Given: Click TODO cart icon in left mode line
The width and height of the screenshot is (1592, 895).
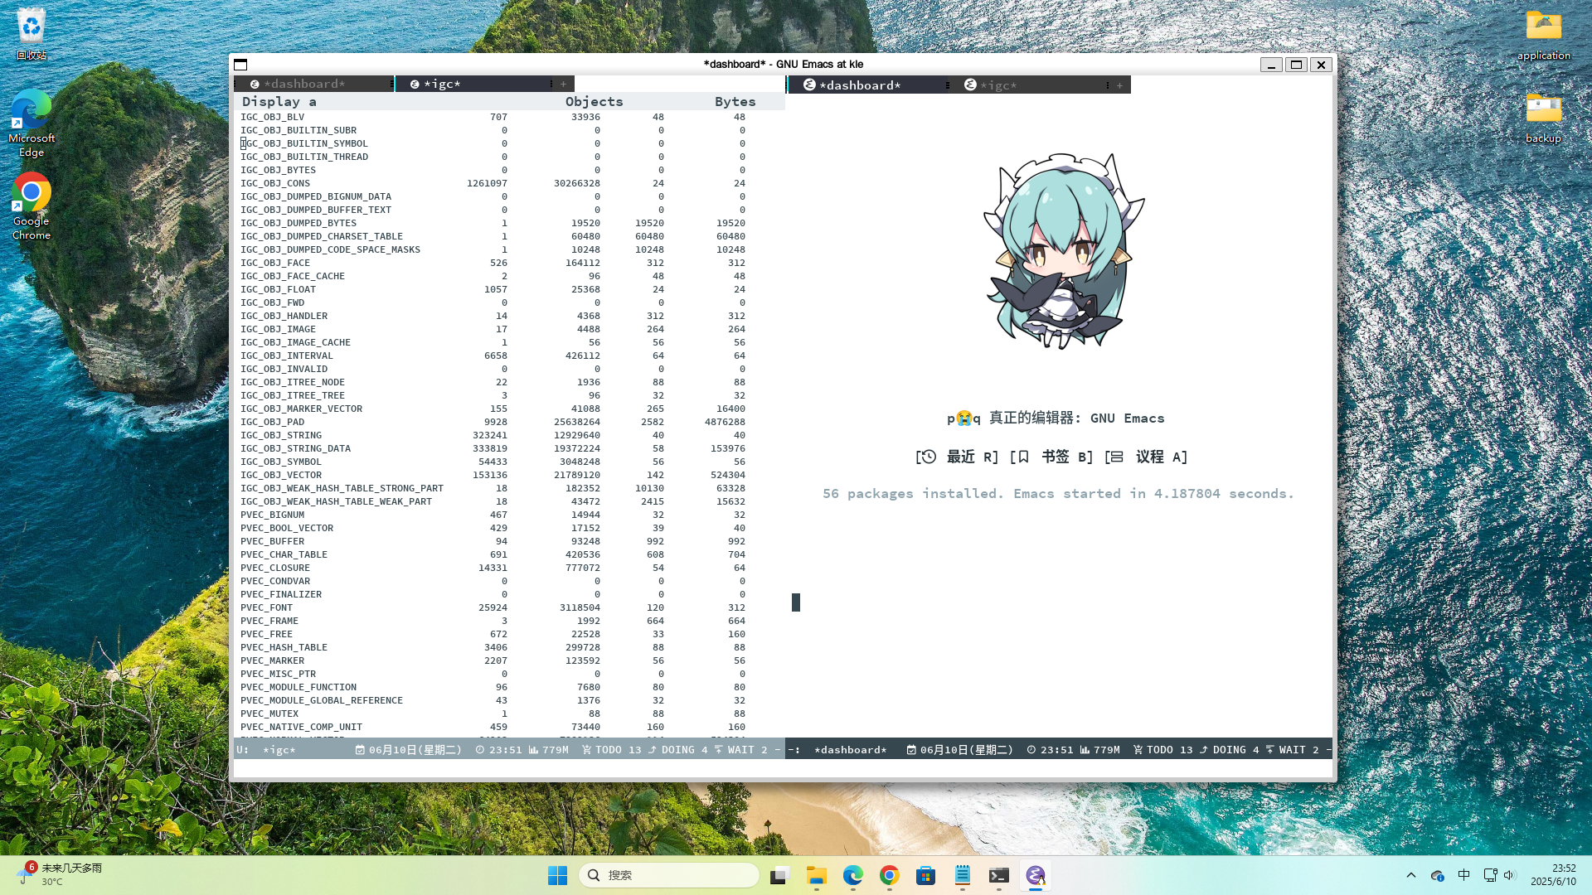Looking at the screenshot, I should 586,750.
